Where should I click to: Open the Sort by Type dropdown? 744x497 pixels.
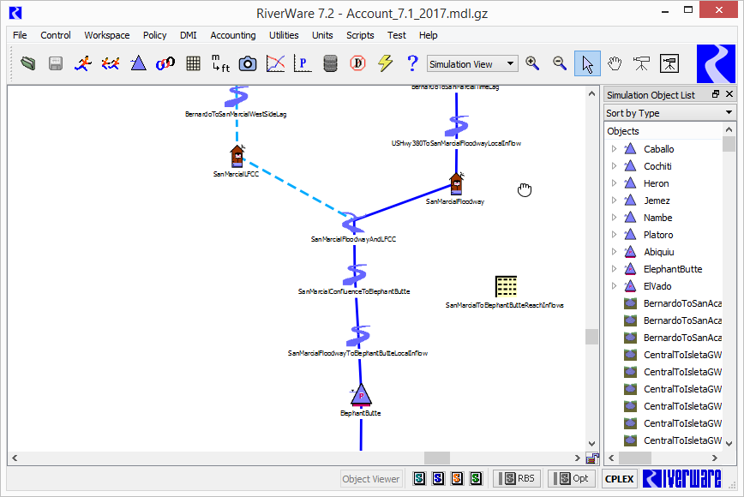pyautogui.click(x=669, y=113)
